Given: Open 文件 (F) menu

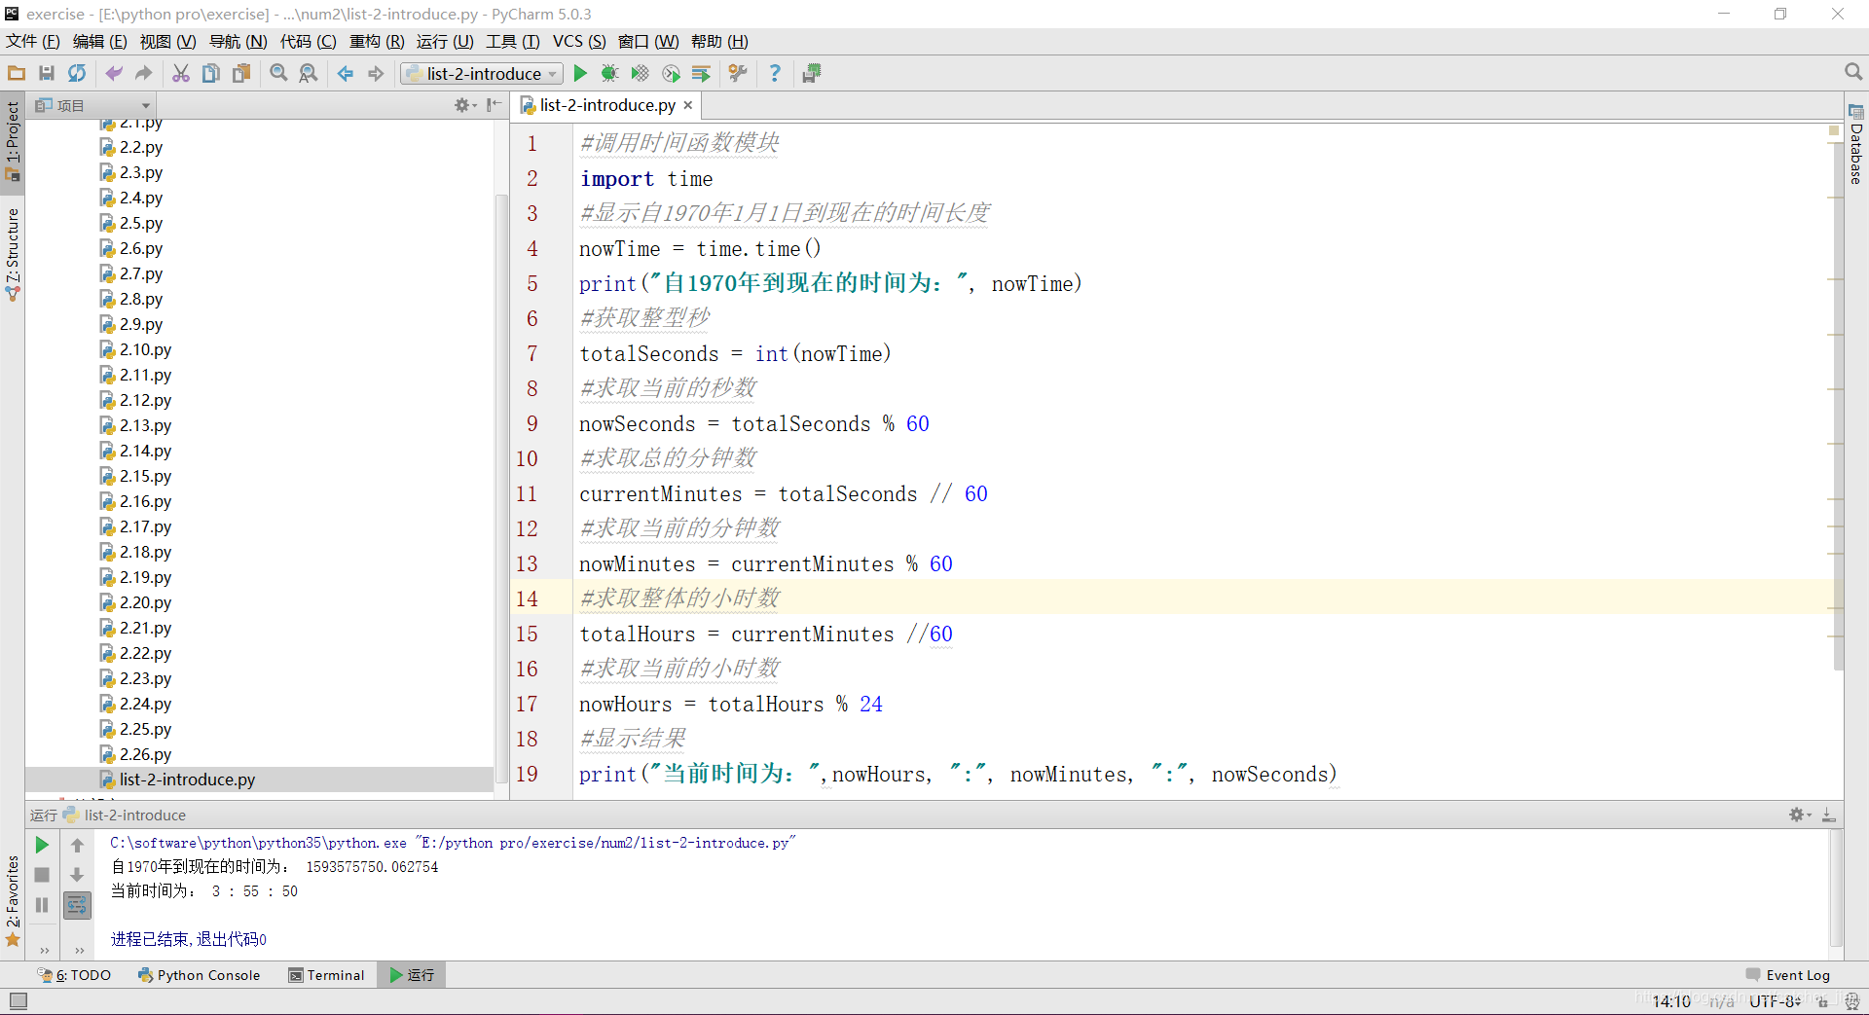Looking at the screenshot, I should coord(33,41).
